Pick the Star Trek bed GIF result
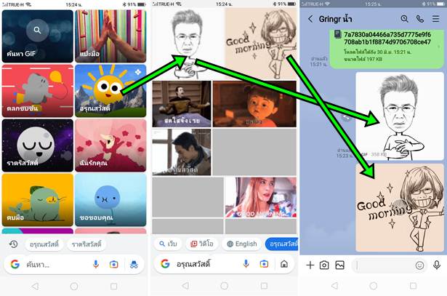Image resolution: width=447 pixels, height=296 pixels. pyautogui.click(x=182, y=104)
